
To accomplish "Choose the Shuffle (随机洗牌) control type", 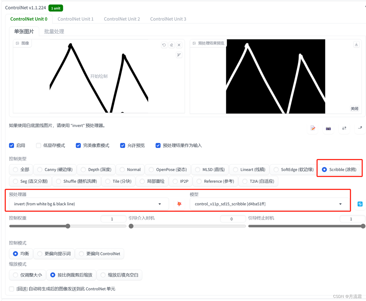I will [x=76, y=181].
